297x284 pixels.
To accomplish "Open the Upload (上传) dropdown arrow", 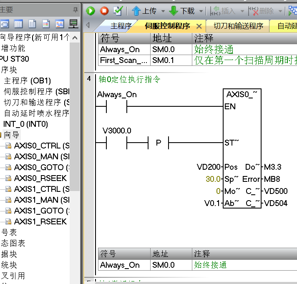I will 163,11.
